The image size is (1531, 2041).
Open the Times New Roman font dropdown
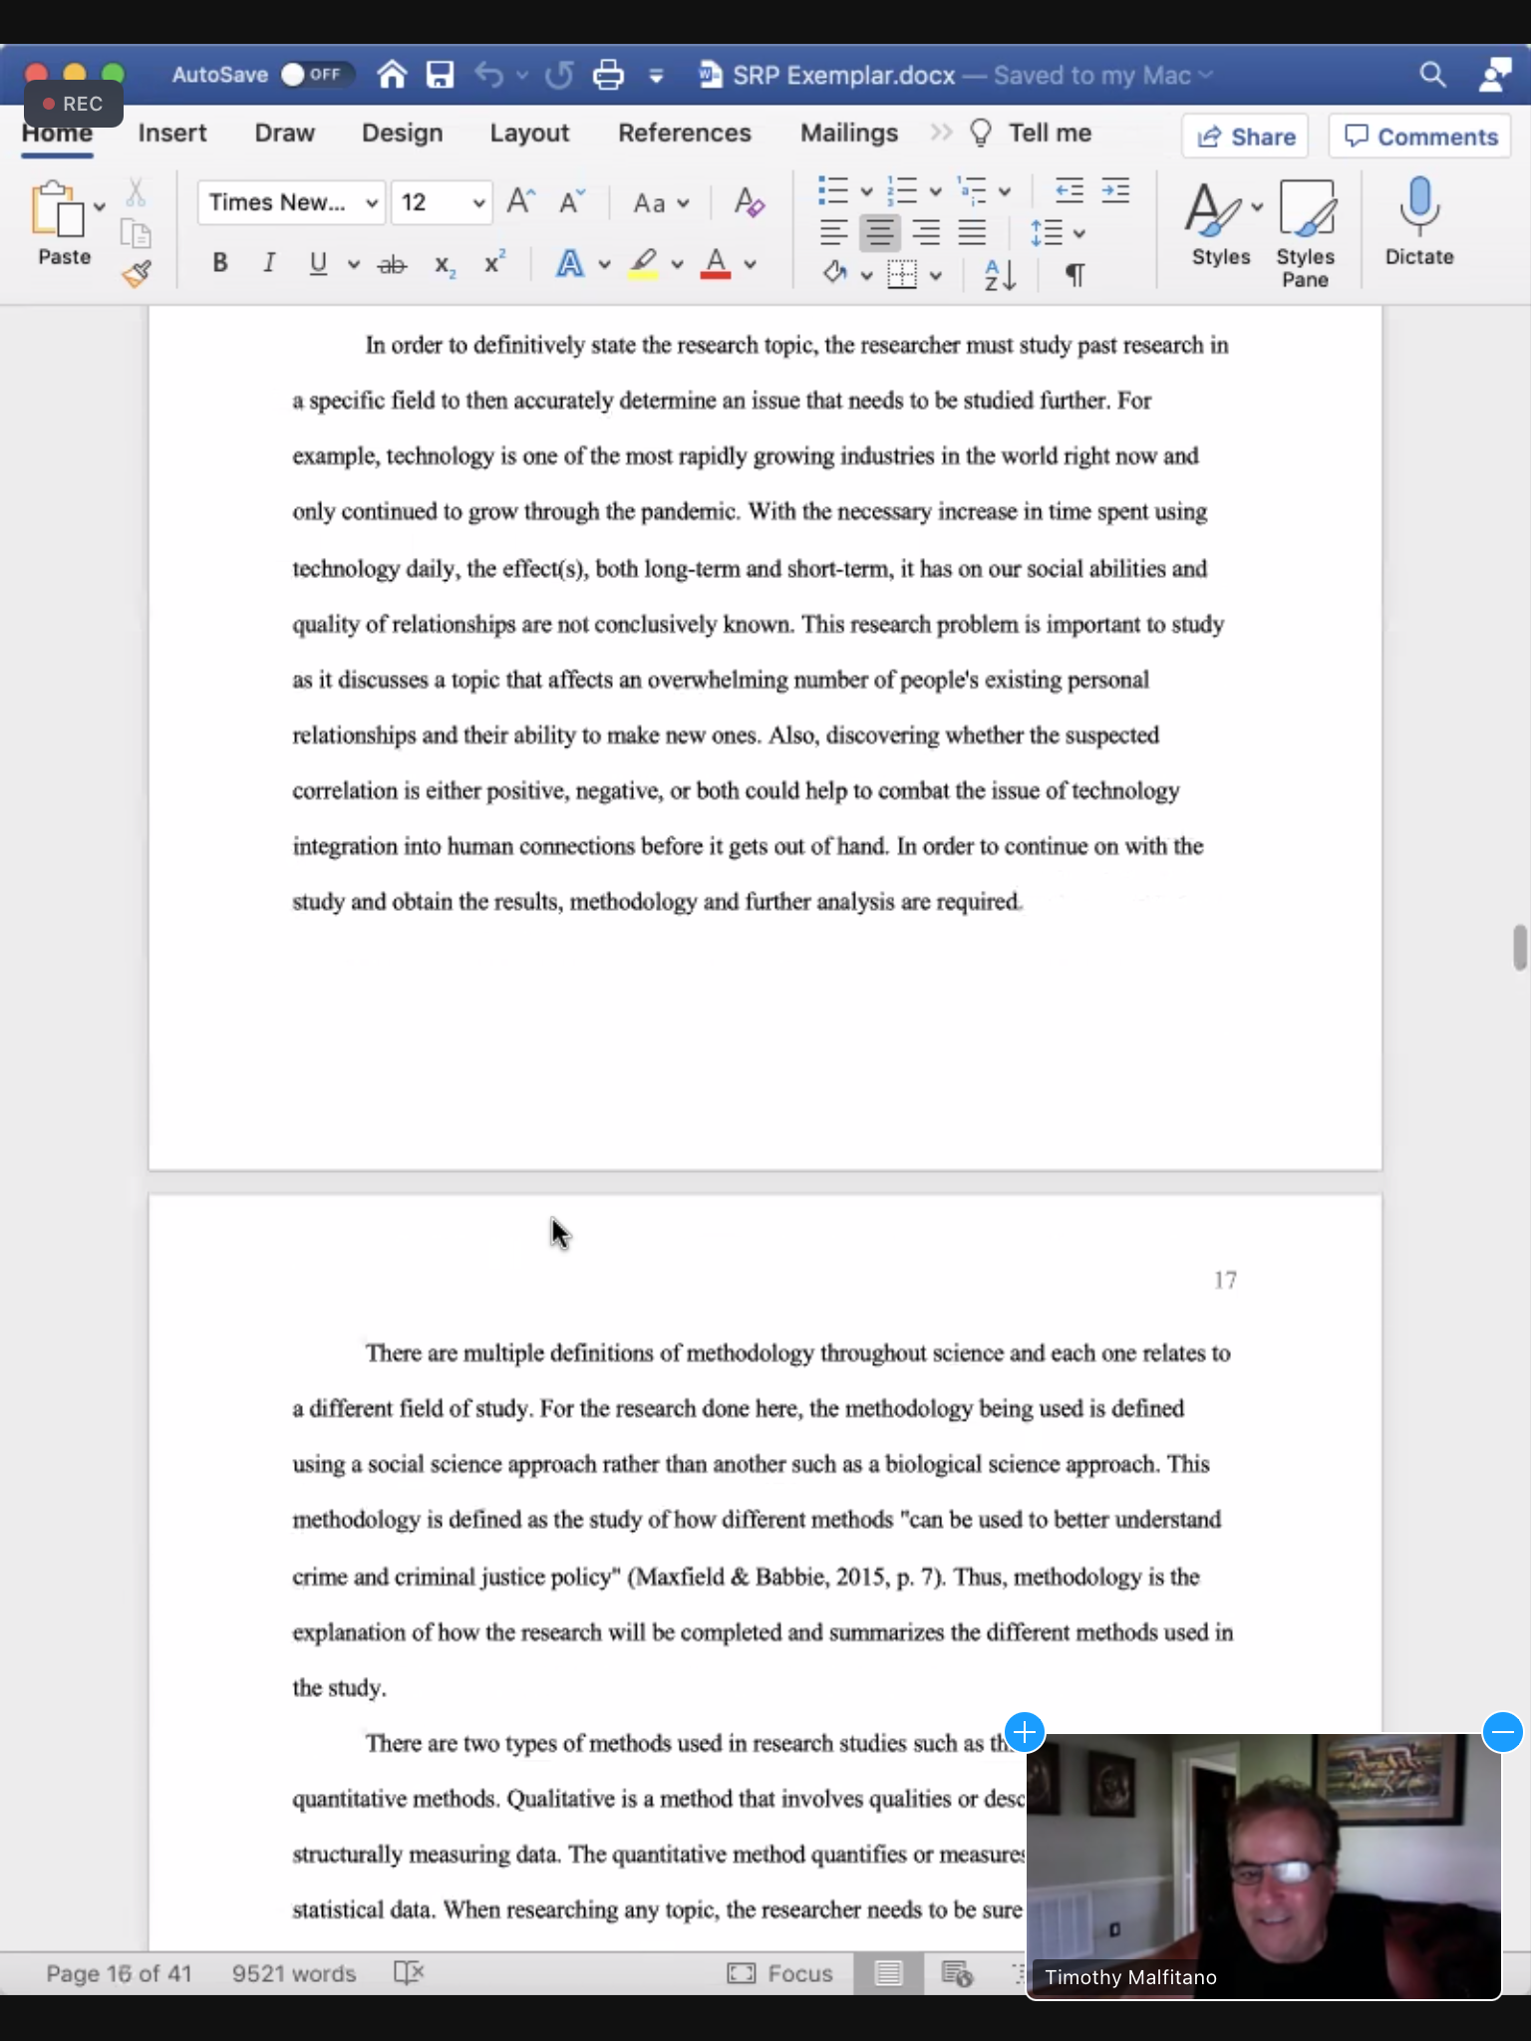click(x=291, y=203)
